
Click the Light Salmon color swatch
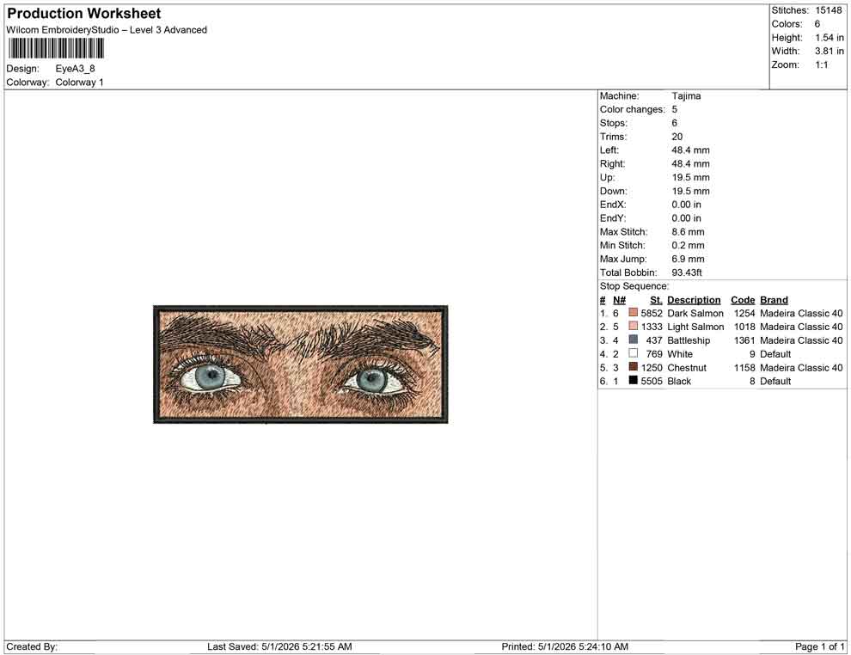[633, 326]
